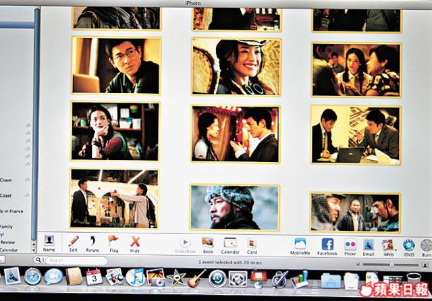Open iMovie star icon in the Dock

click(176, 277)
